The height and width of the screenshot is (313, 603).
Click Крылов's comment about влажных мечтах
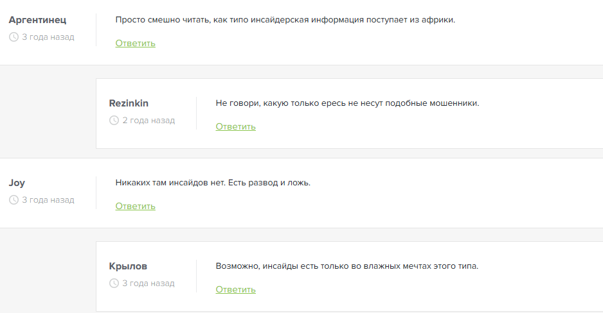pos(347,266)
